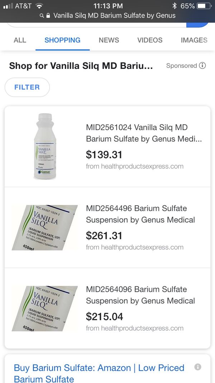This screenshot has height=383, width=215.
Task: Tap the FILTER button
Action: (x=27, y=87)
